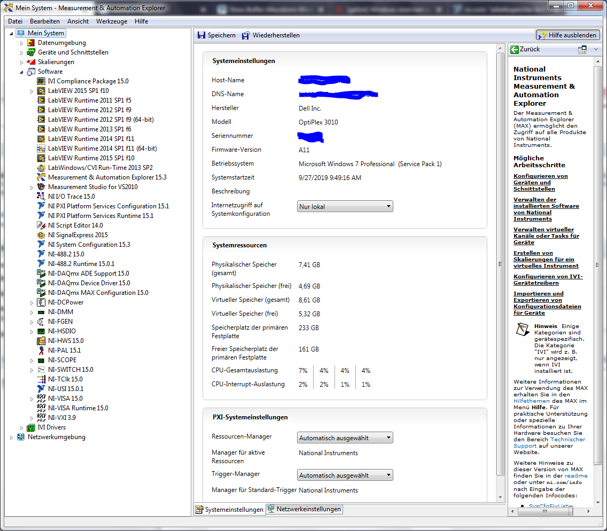Click the IVI Drivers icon
The image size is (607, 531).
point(31,427)
